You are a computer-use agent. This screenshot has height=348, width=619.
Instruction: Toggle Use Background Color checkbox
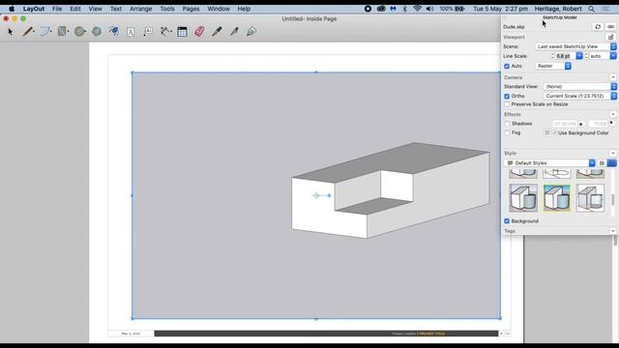point(554,133)
